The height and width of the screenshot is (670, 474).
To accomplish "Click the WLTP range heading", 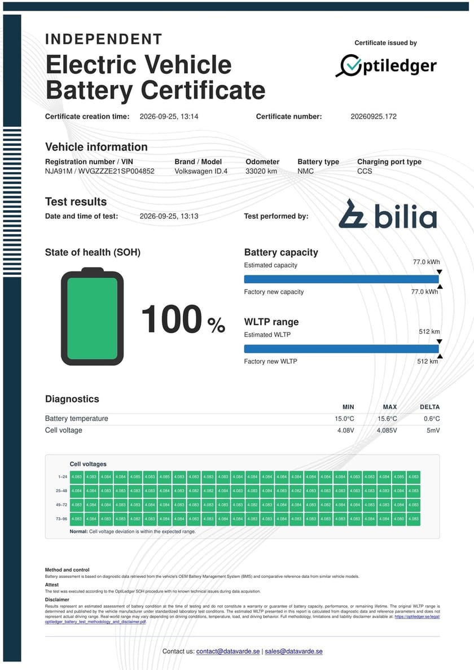I will 271,322.
